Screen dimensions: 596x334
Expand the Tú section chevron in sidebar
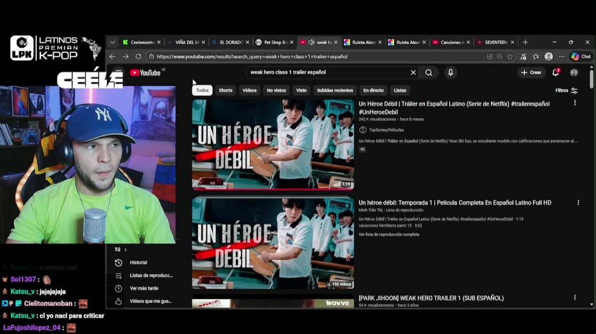125,250
